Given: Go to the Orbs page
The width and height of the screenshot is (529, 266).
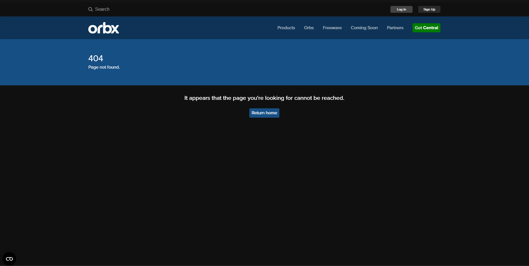Looking at the screenshot, I should [x=309, y=28].
